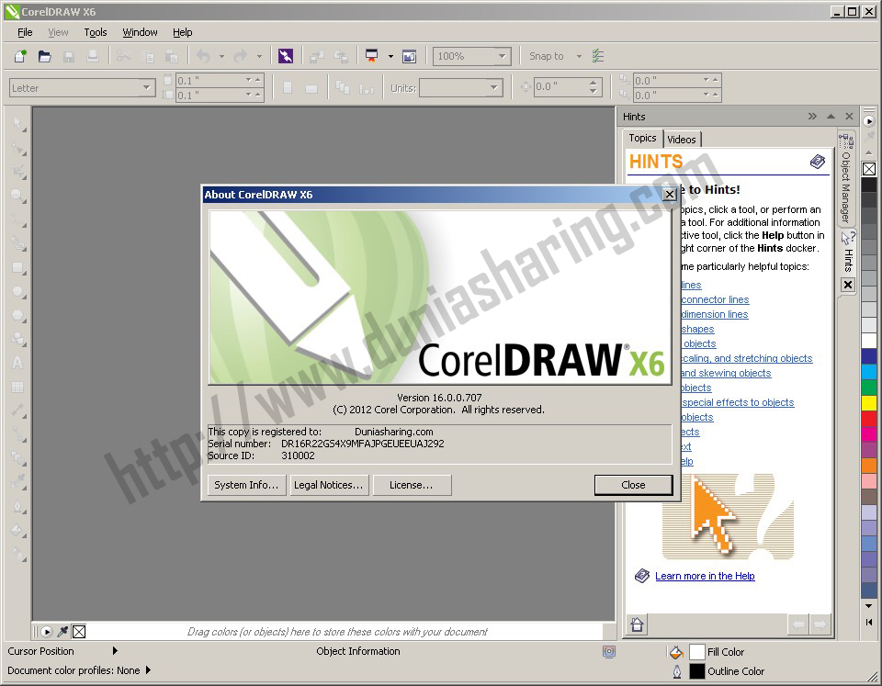Viewport: 882px width, 686px height.
Task: Pick the cyan swatch in color palette
Action: pos(869,371)
